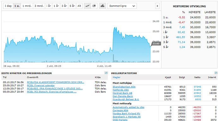Refresh the Meglerstatistikk panel
The width and height of the screenshot is (218, 121).
(216, 73)
